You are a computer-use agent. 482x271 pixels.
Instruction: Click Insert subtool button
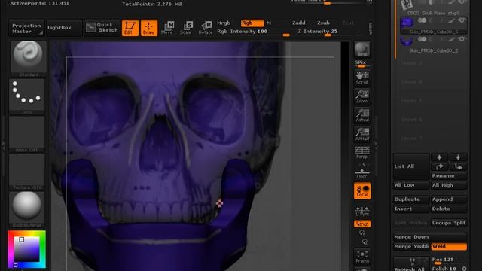(411, 209)
